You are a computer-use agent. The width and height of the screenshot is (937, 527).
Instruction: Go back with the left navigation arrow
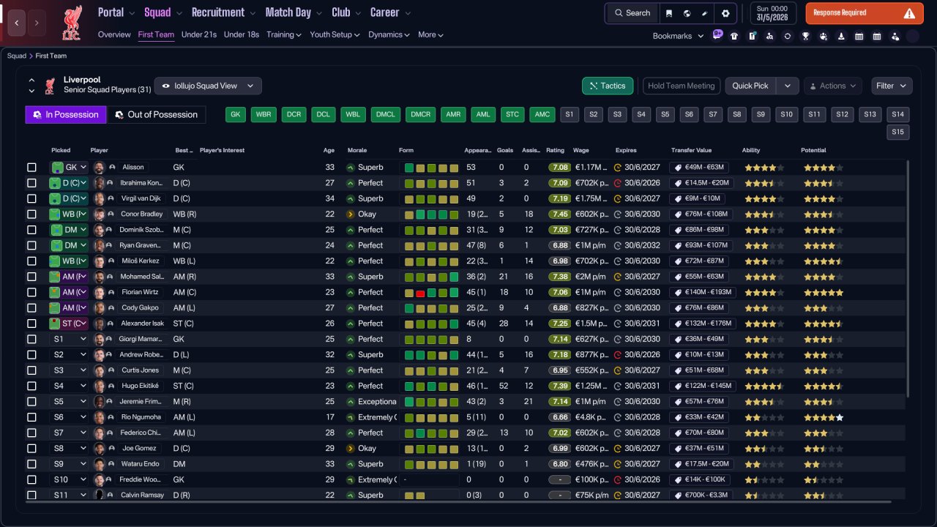pyautogui.click(x=17, y=23)
